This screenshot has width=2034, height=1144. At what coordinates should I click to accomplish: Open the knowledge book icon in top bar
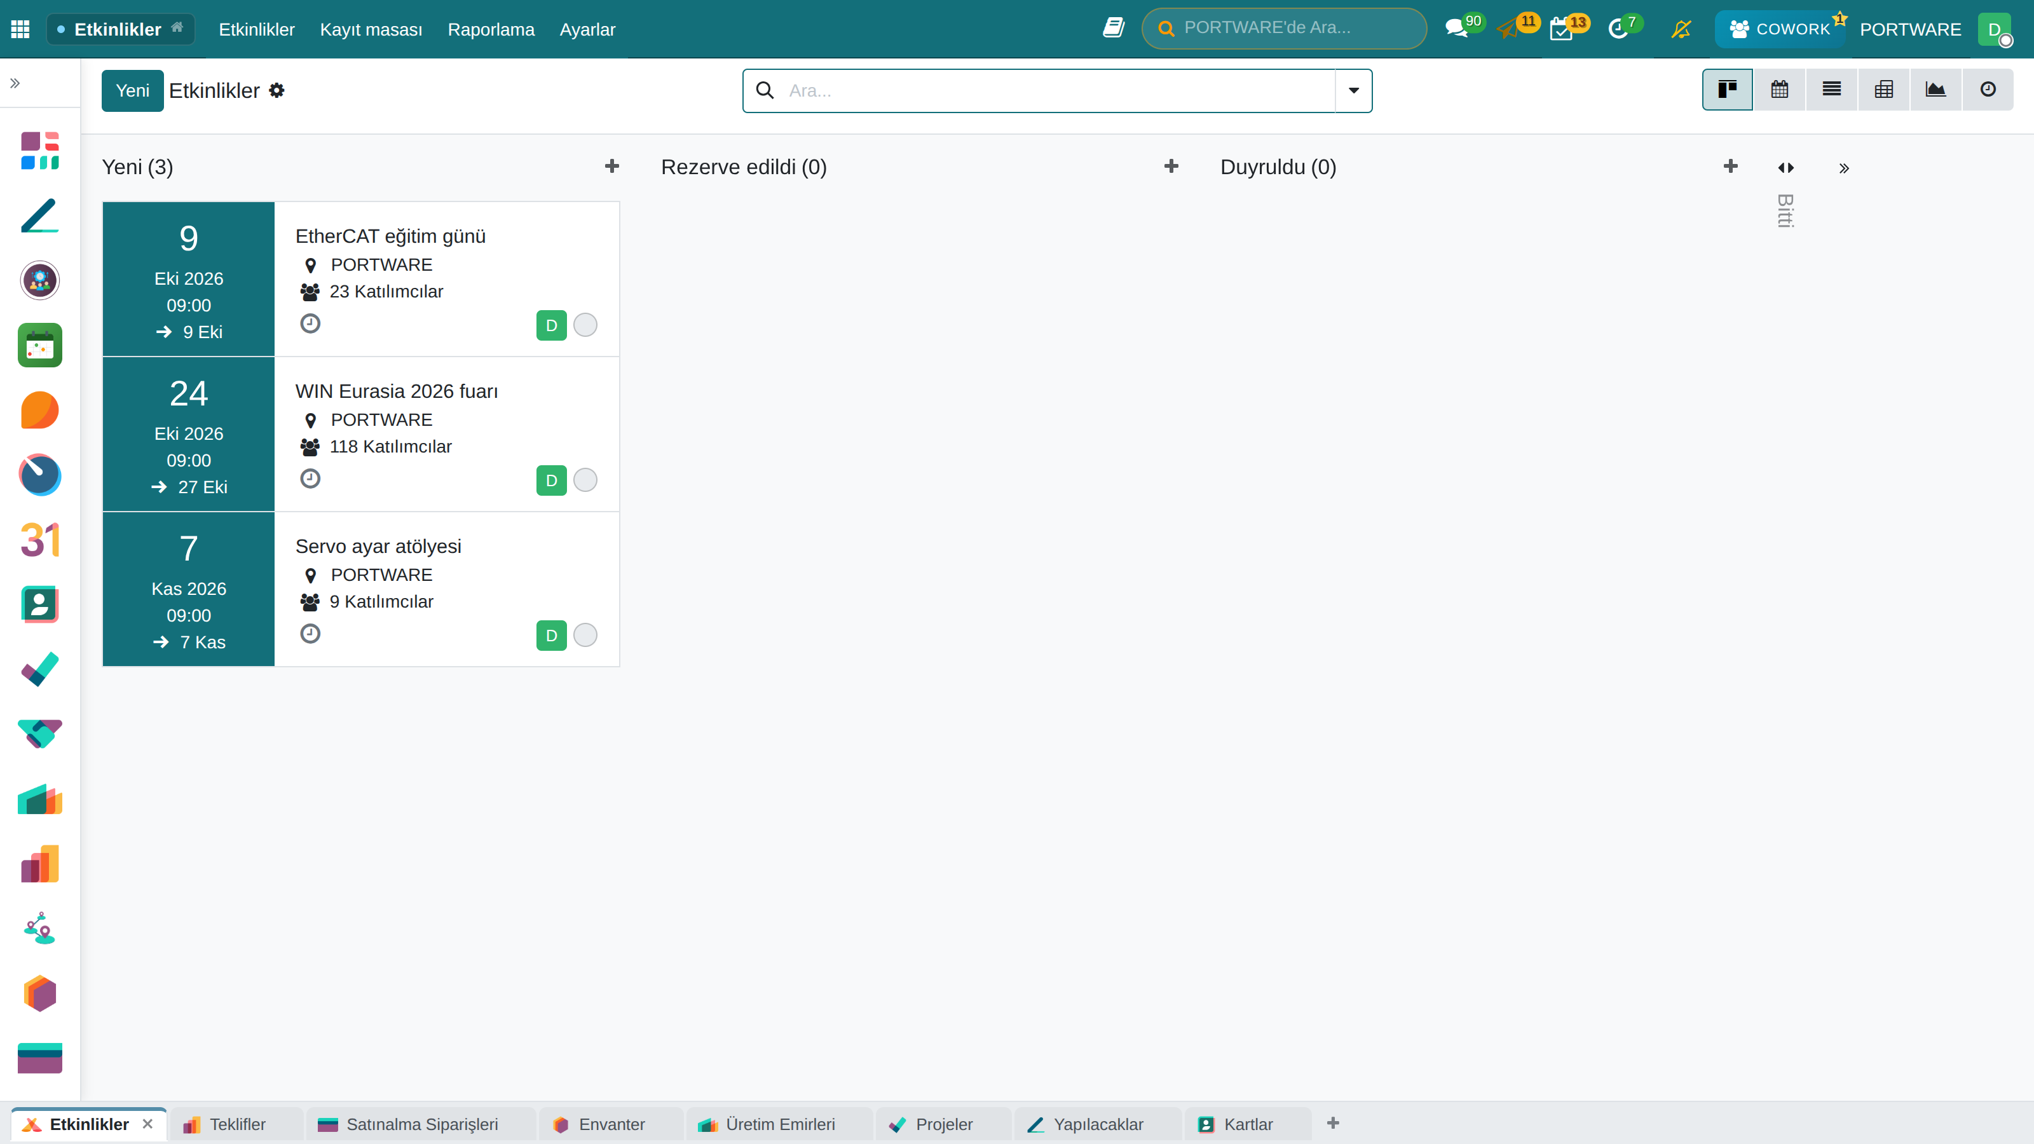point(1114,27)
